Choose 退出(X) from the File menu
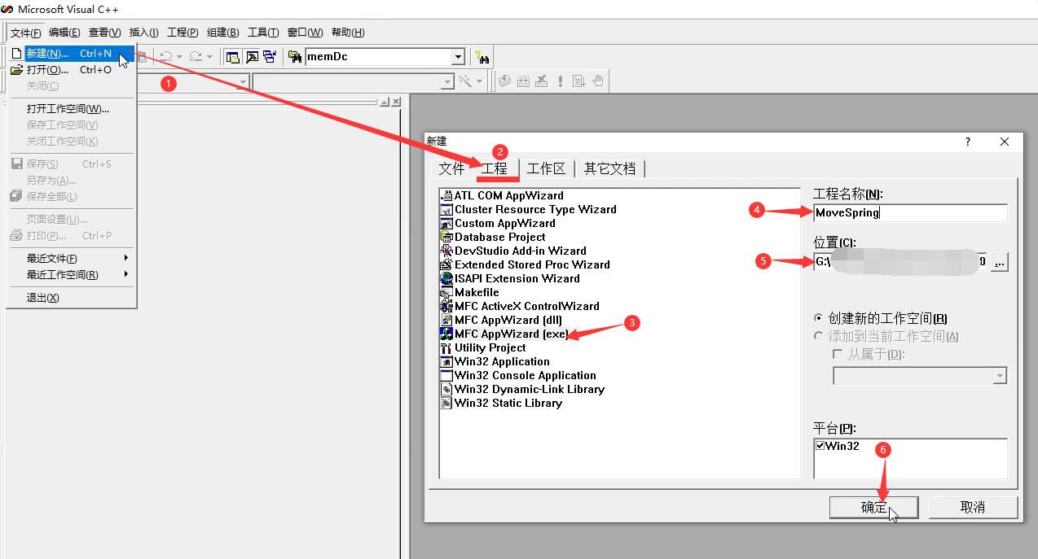The height and width of the screenshot is (559, 1038). [72, 298]
